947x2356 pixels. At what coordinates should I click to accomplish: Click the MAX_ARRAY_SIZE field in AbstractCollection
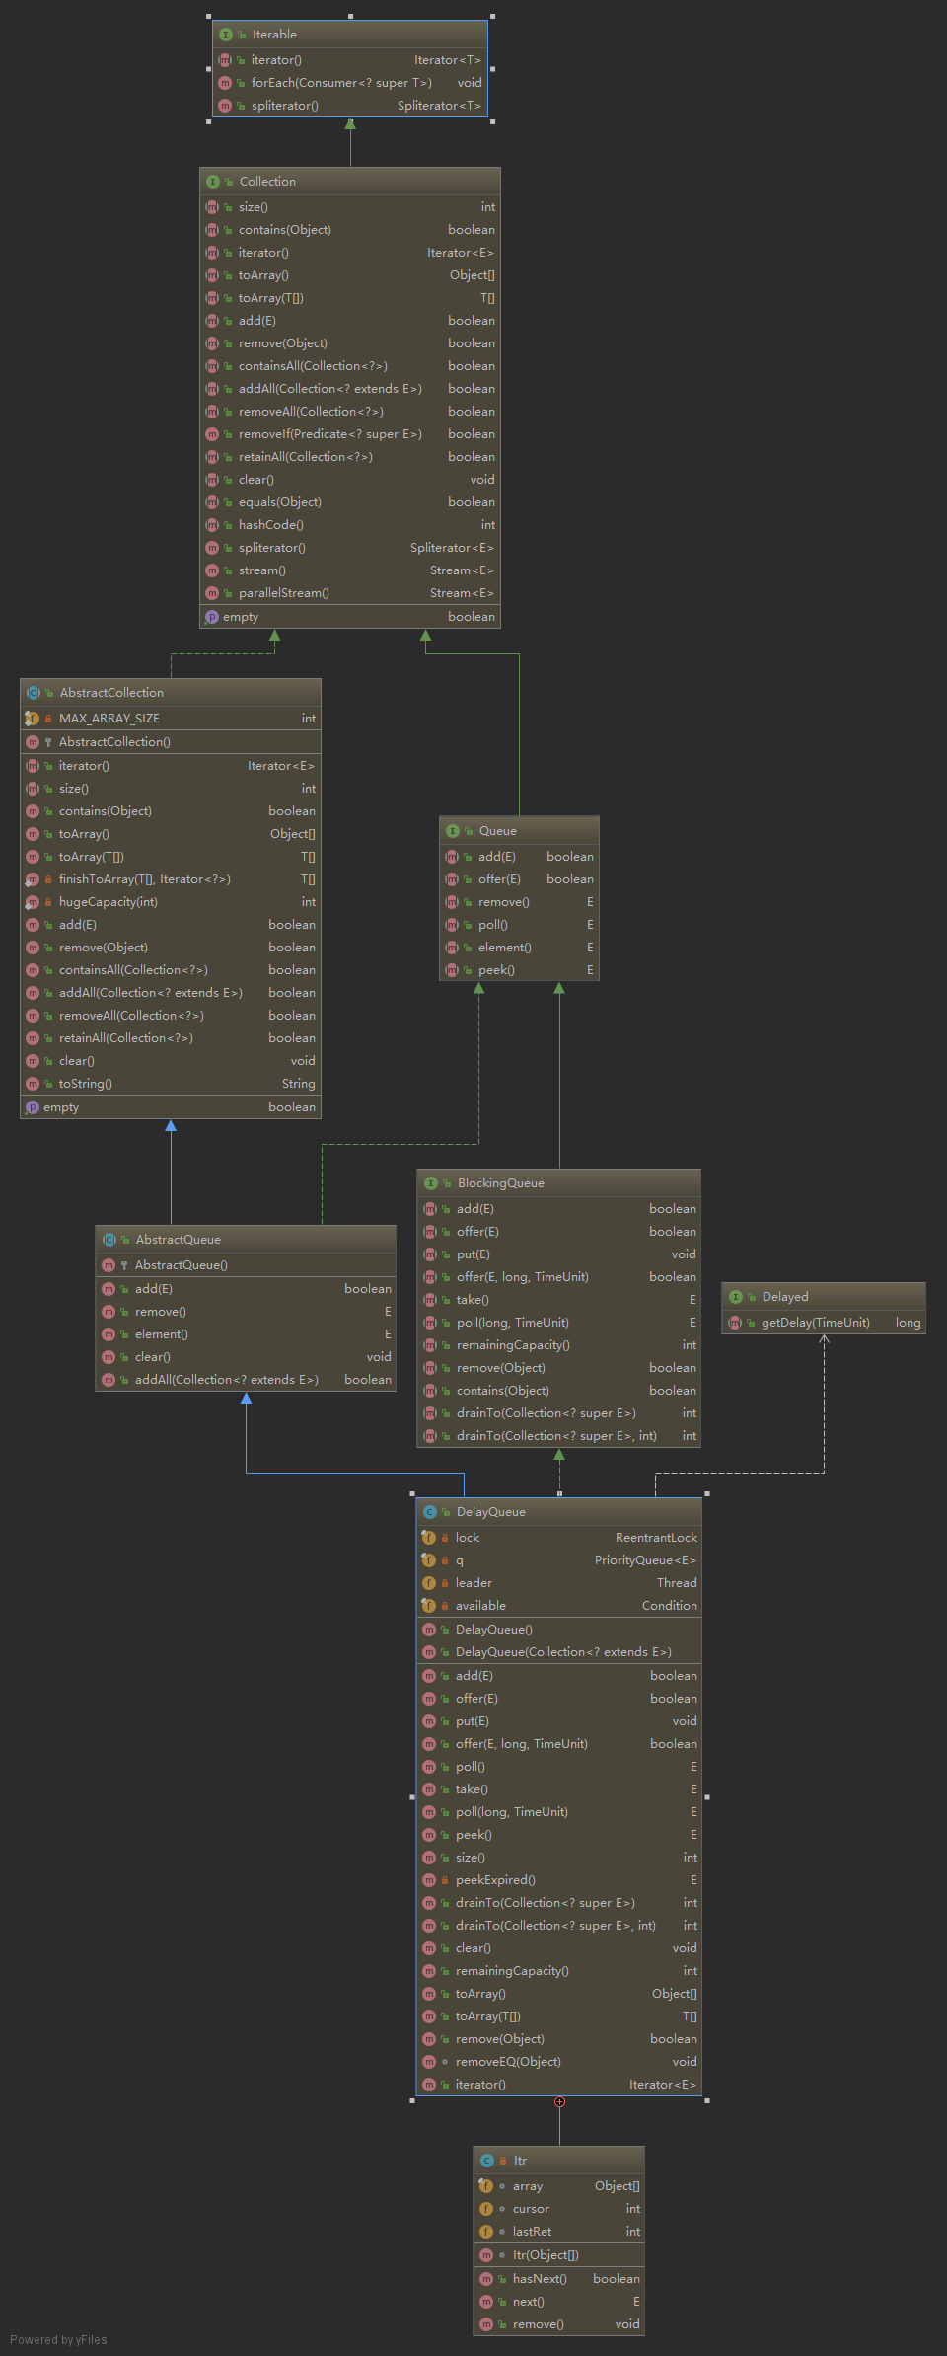pyautogui.click(x=109, y=719)
